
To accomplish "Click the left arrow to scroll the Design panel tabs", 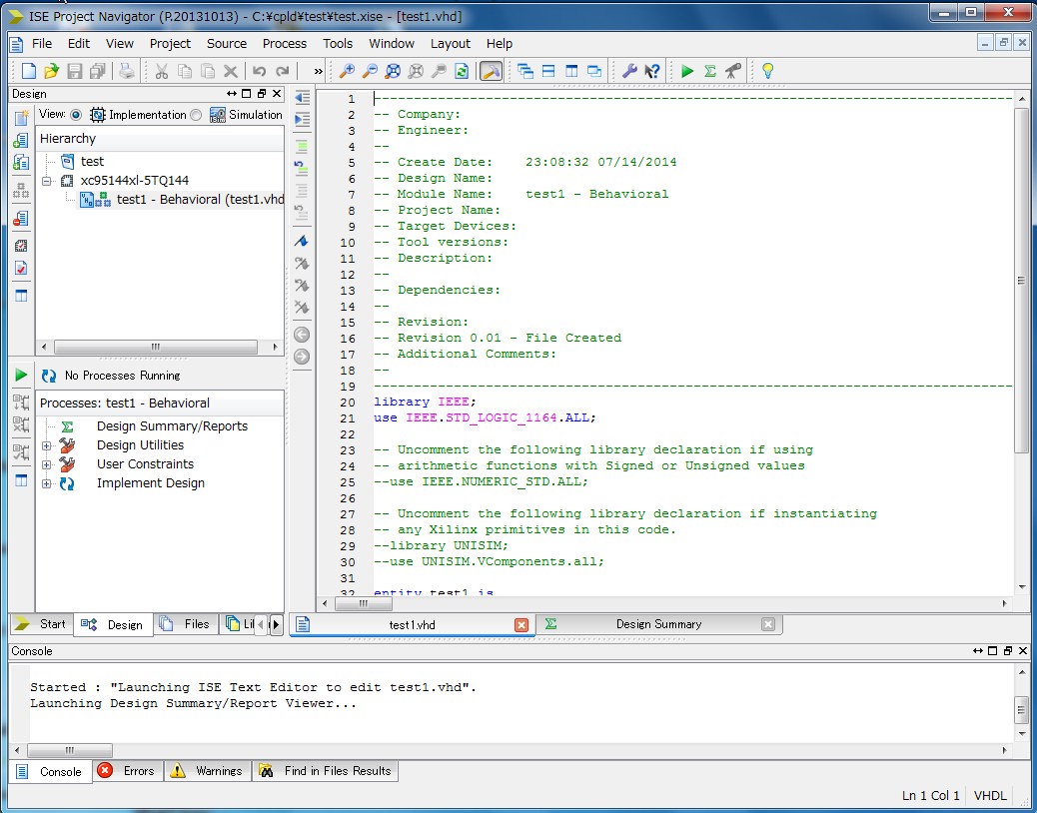I will tap(261, 624).
